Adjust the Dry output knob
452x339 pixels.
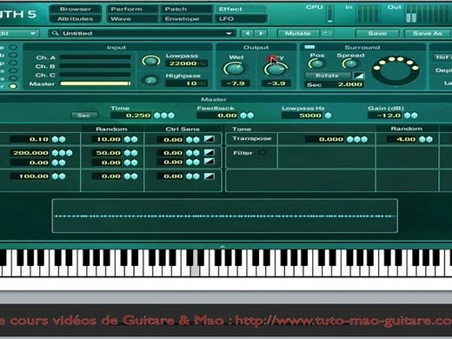[x=276, y=70]
